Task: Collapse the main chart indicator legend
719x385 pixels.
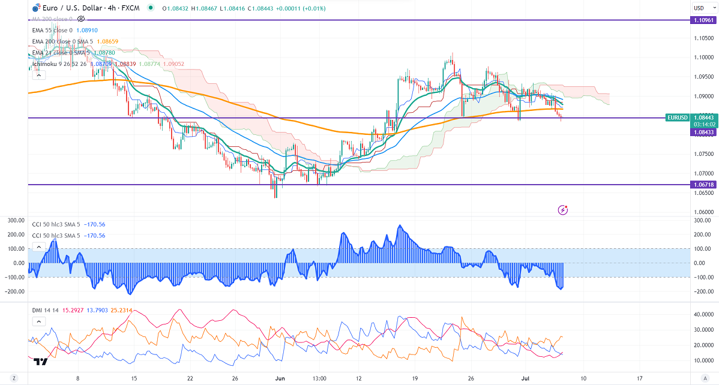Action: [x=38, y=76]
